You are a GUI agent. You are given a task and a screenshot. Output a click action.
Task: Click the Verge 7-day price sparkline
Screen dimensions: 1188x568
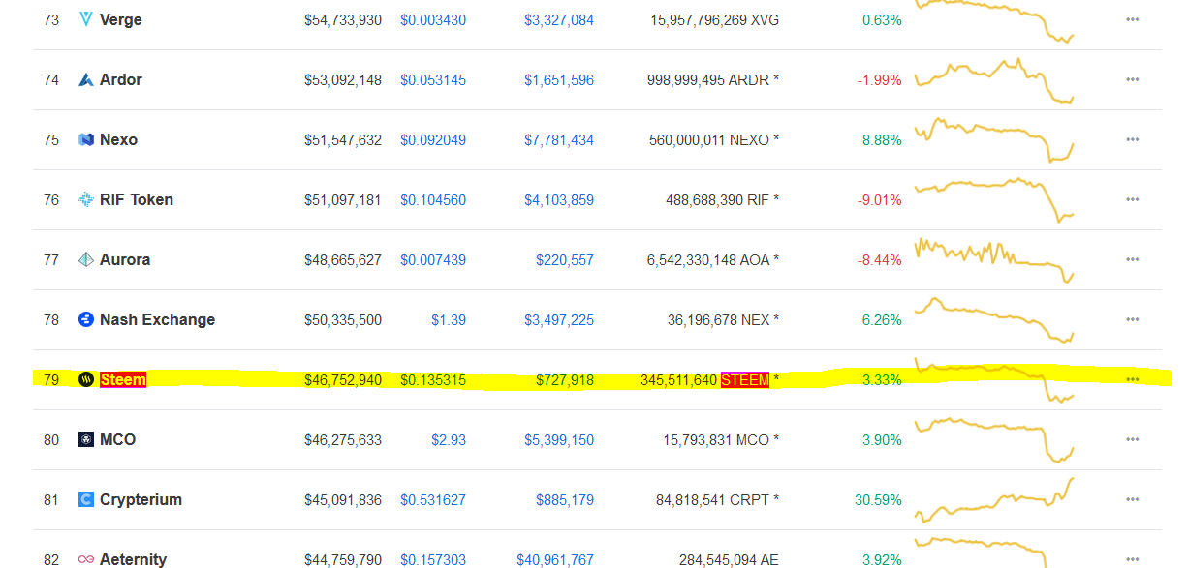point(994,20)
